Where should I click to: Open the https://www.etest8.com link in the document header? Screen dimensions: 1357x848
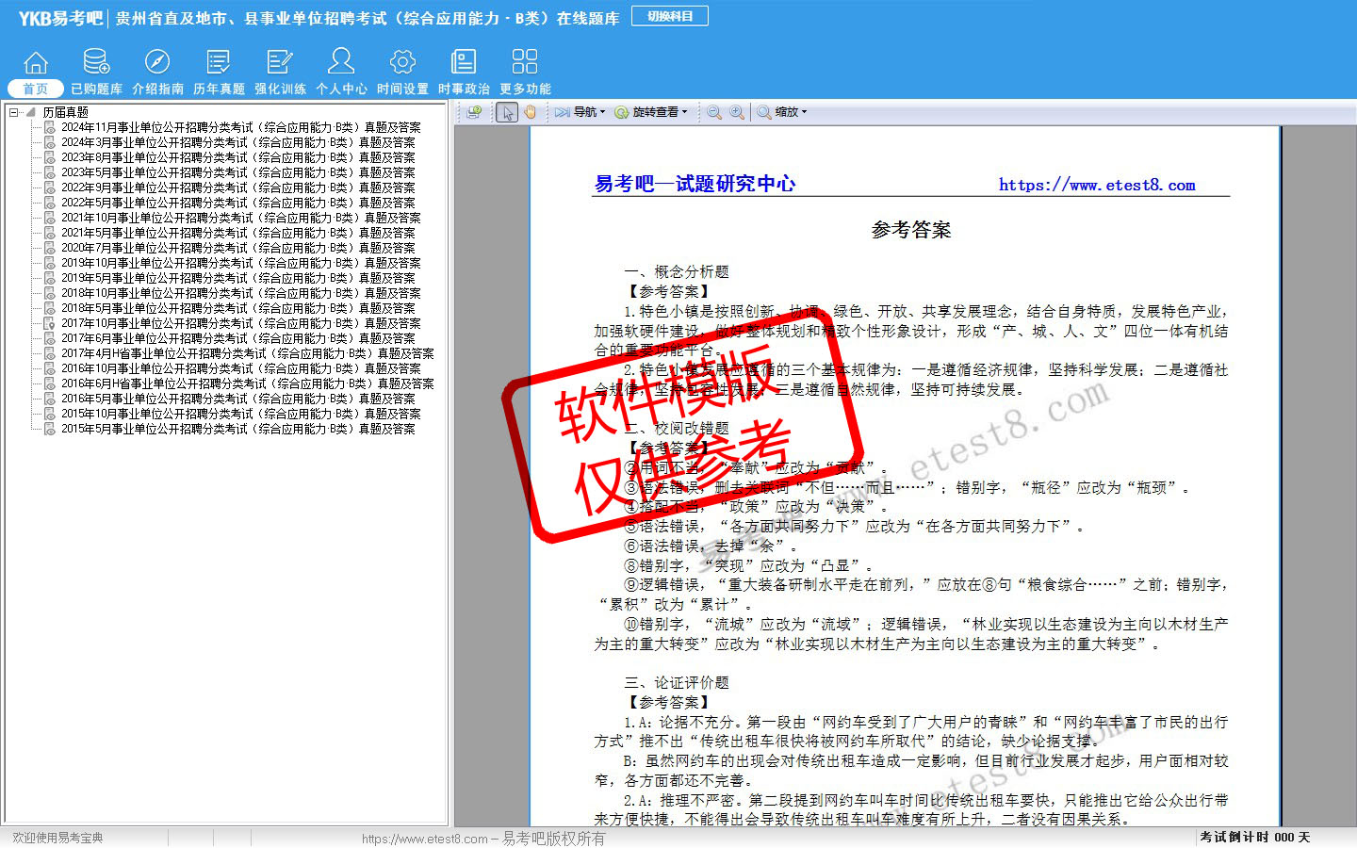click(x=1097, y=185)
